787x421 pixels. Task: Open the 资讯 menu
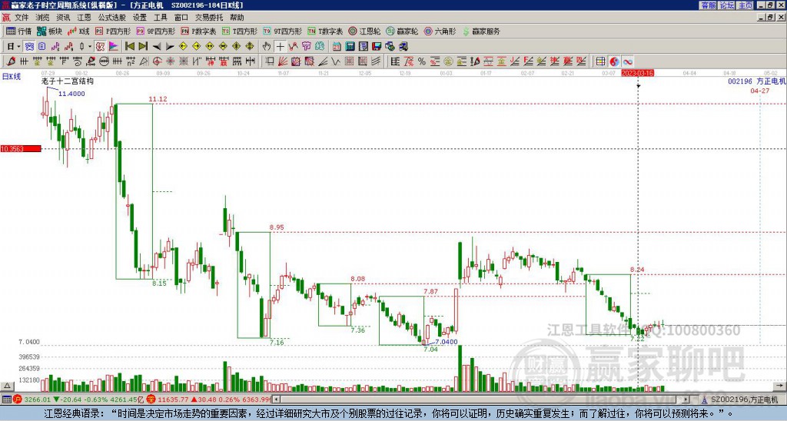[63, 18]
